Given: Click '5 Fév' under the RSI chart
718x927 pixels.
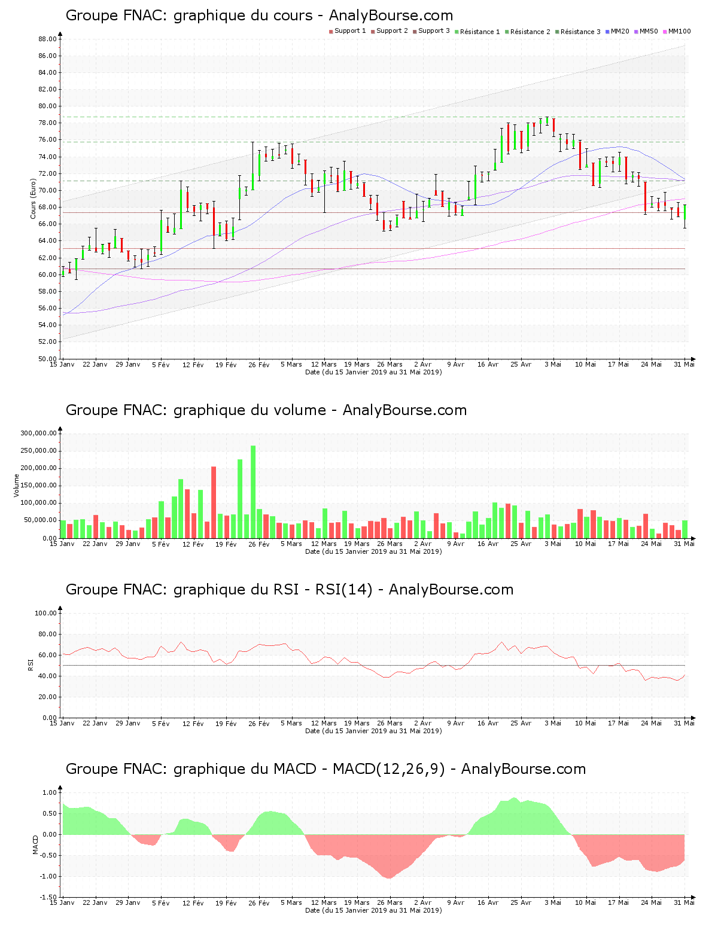Looking at the screenshot, I should point(161,723).
